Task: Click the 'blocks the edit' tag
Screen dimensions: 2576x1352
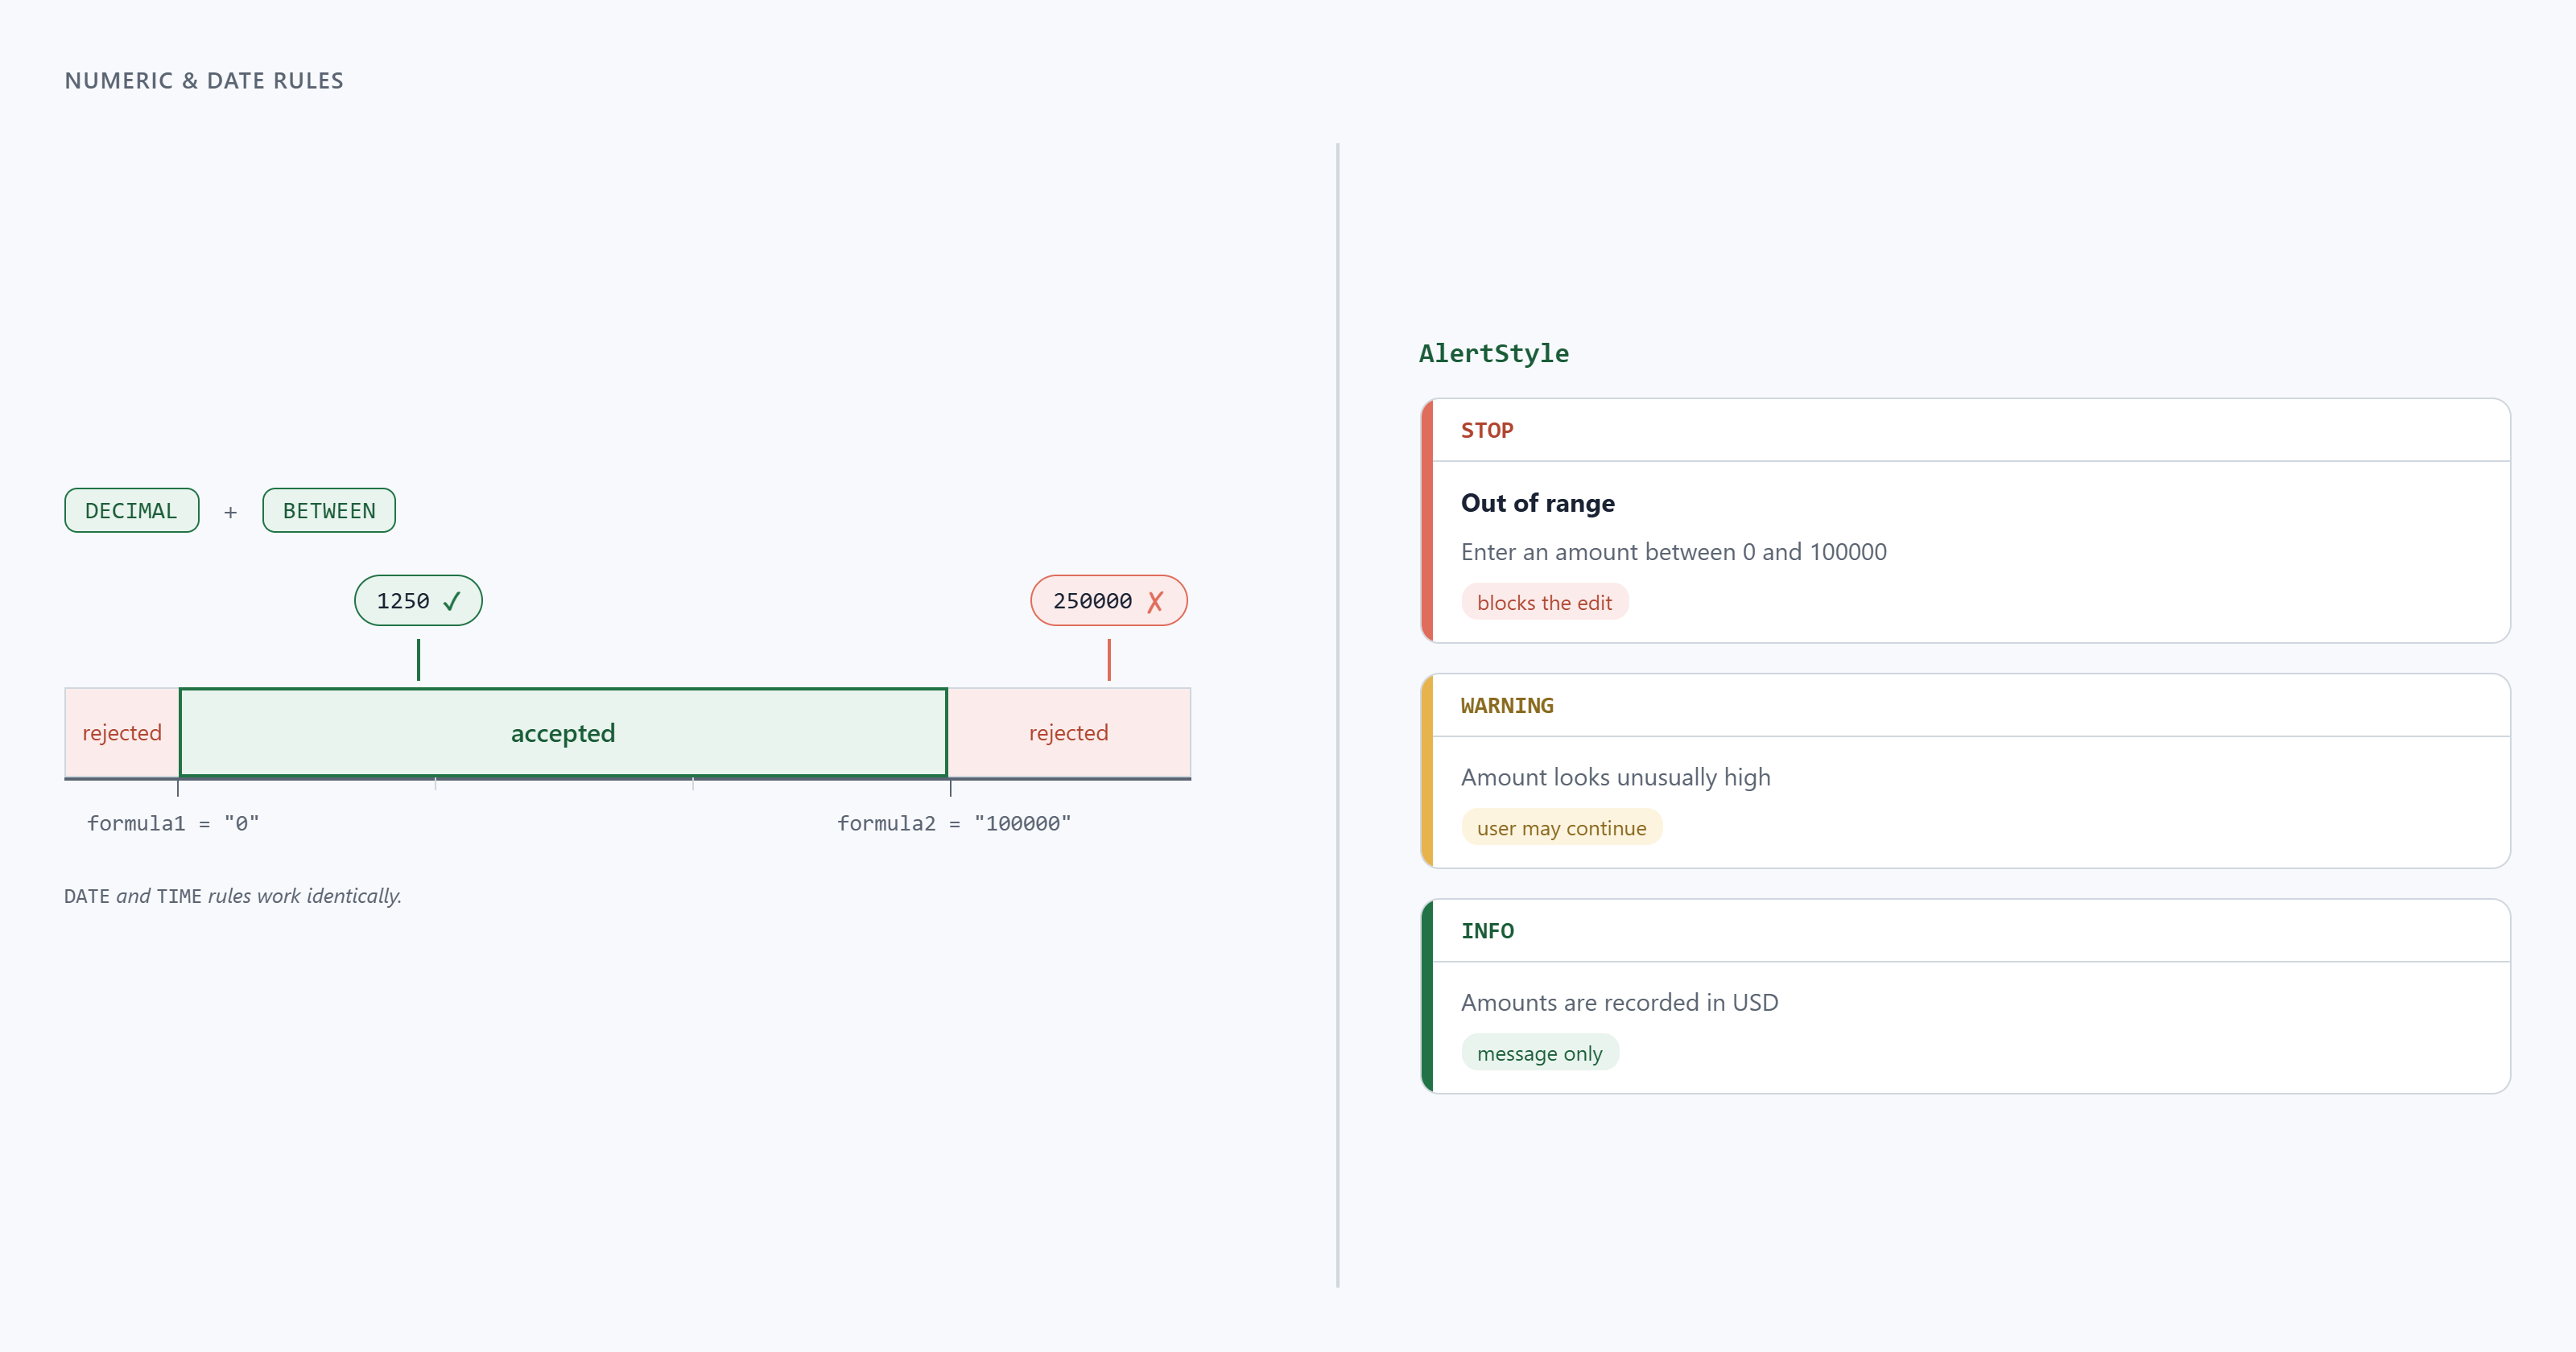Action: 1544,602
